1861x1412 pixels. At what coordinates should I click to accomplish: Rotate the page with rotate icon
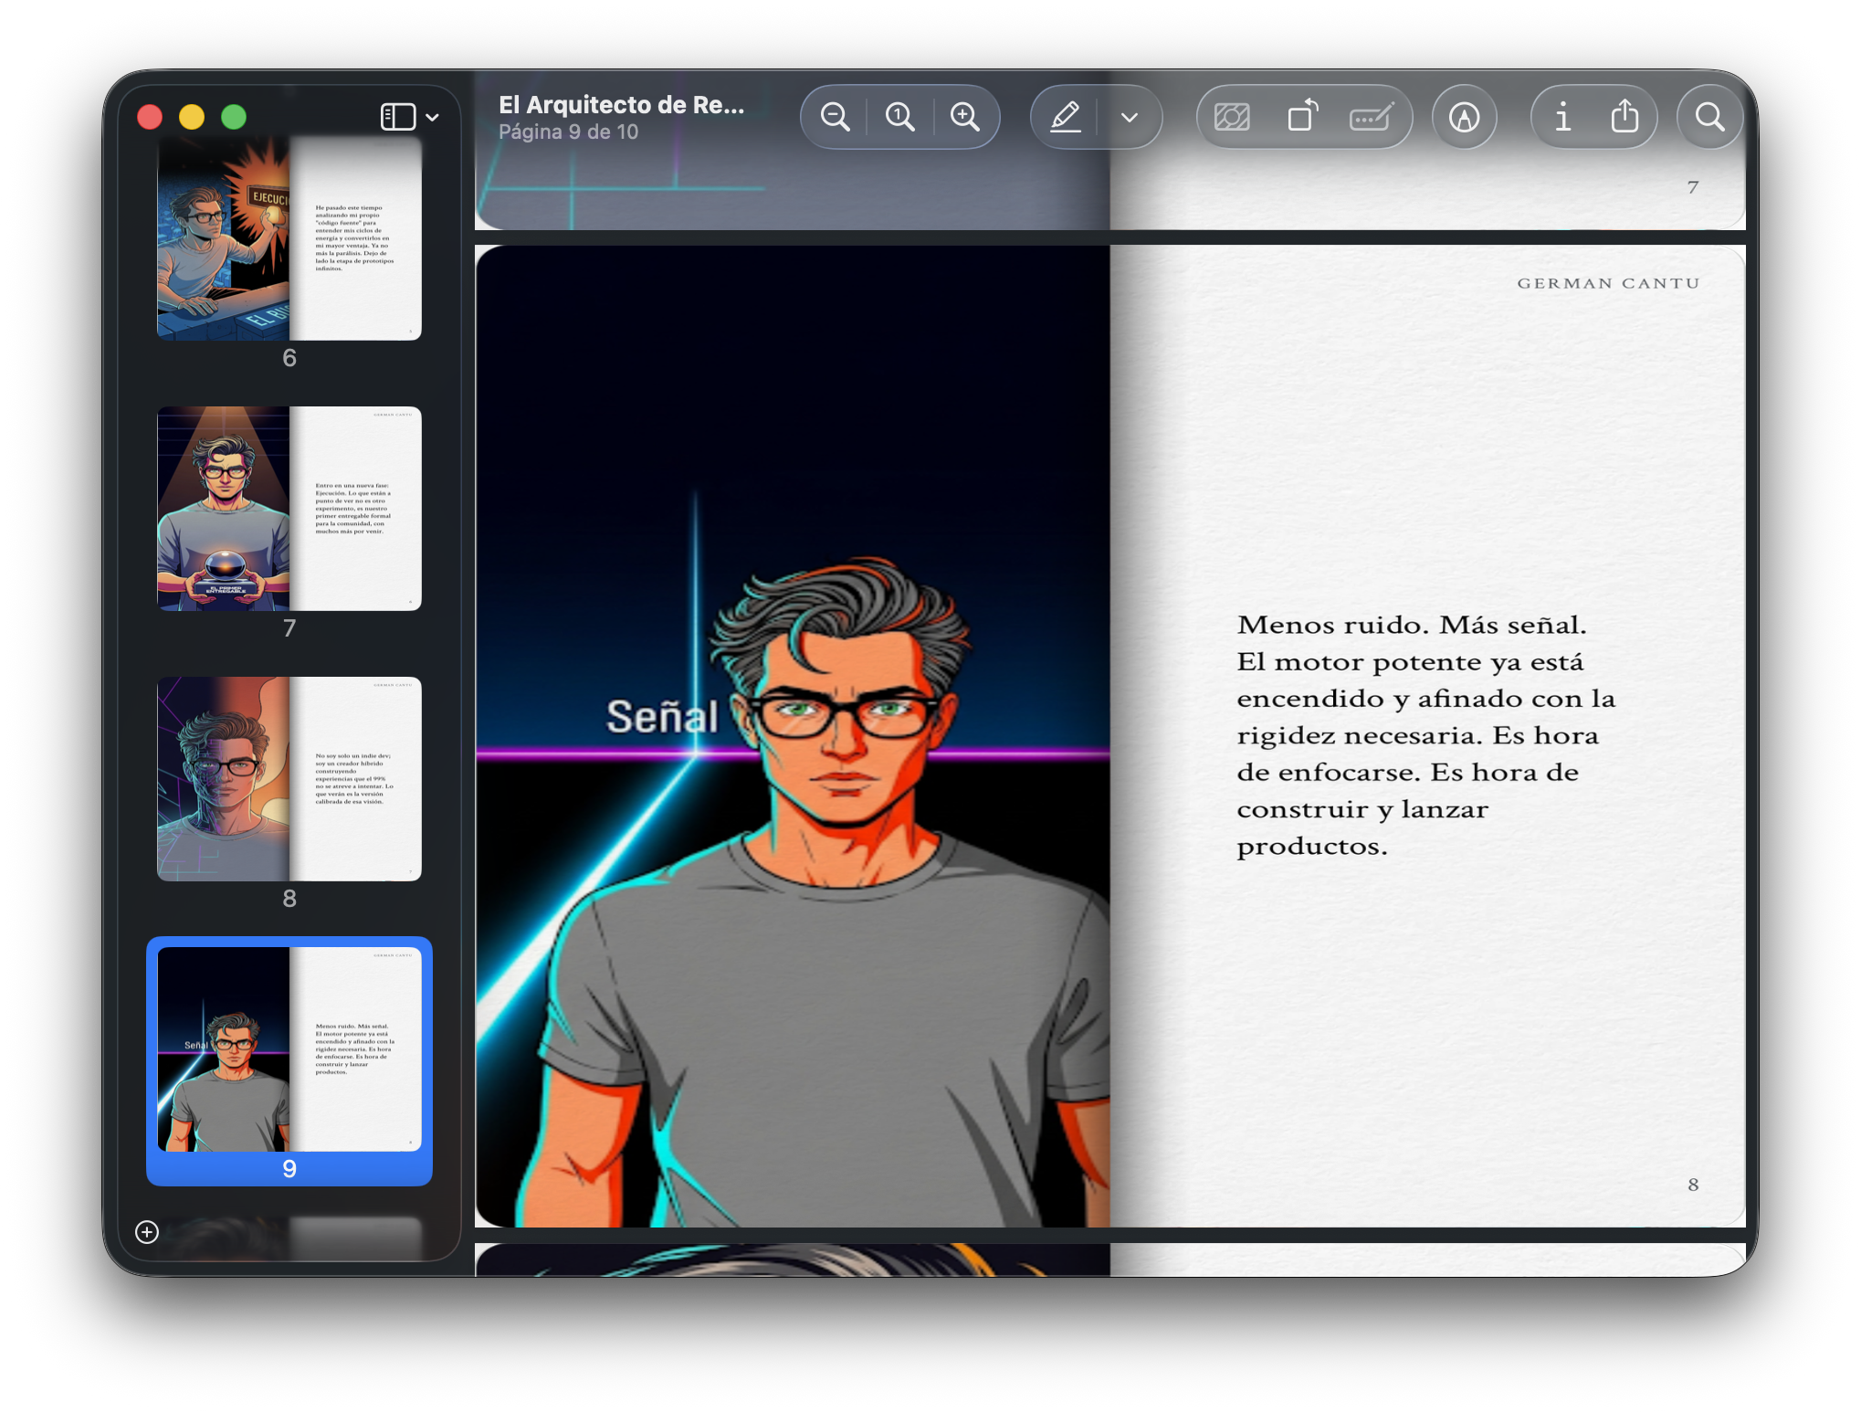pyautogui.click(x=1303, y=117)
